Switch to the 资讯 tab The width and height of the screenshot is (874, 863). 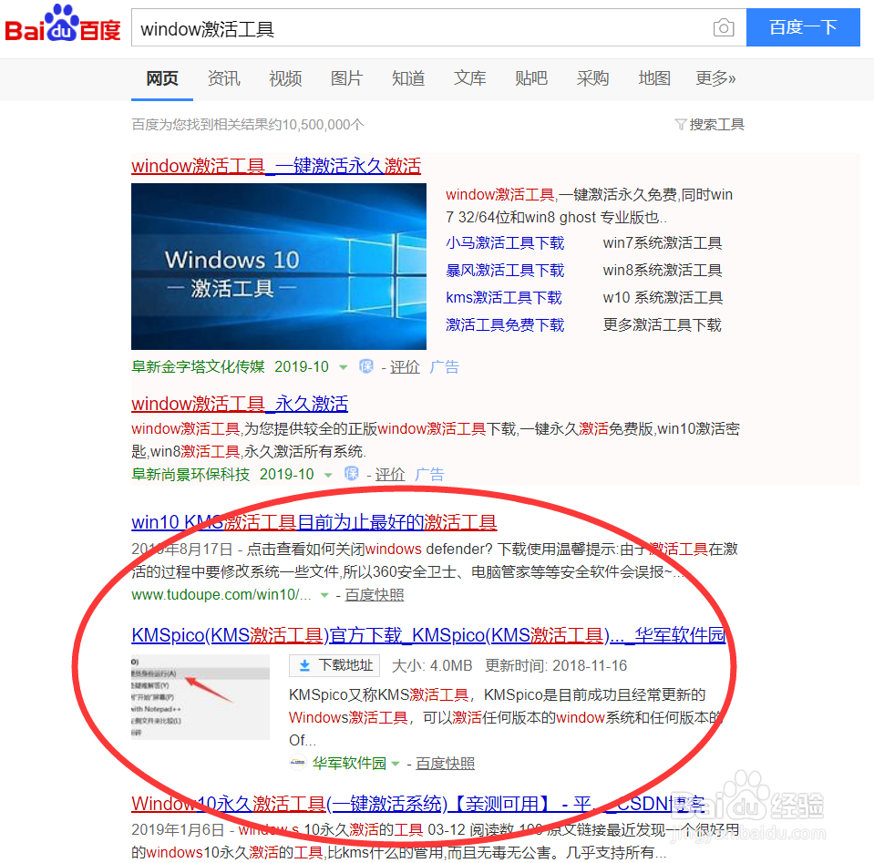pos(223,78)
